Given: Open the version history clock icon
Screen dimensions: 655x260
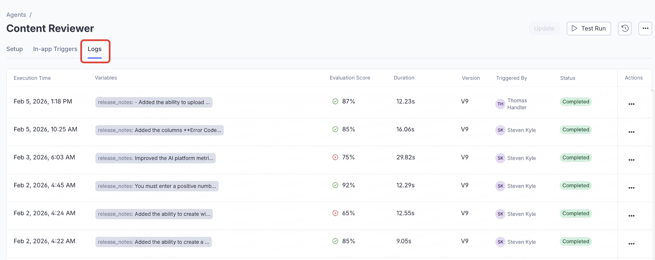Looking at the screenshot, I should coord(625,29).
